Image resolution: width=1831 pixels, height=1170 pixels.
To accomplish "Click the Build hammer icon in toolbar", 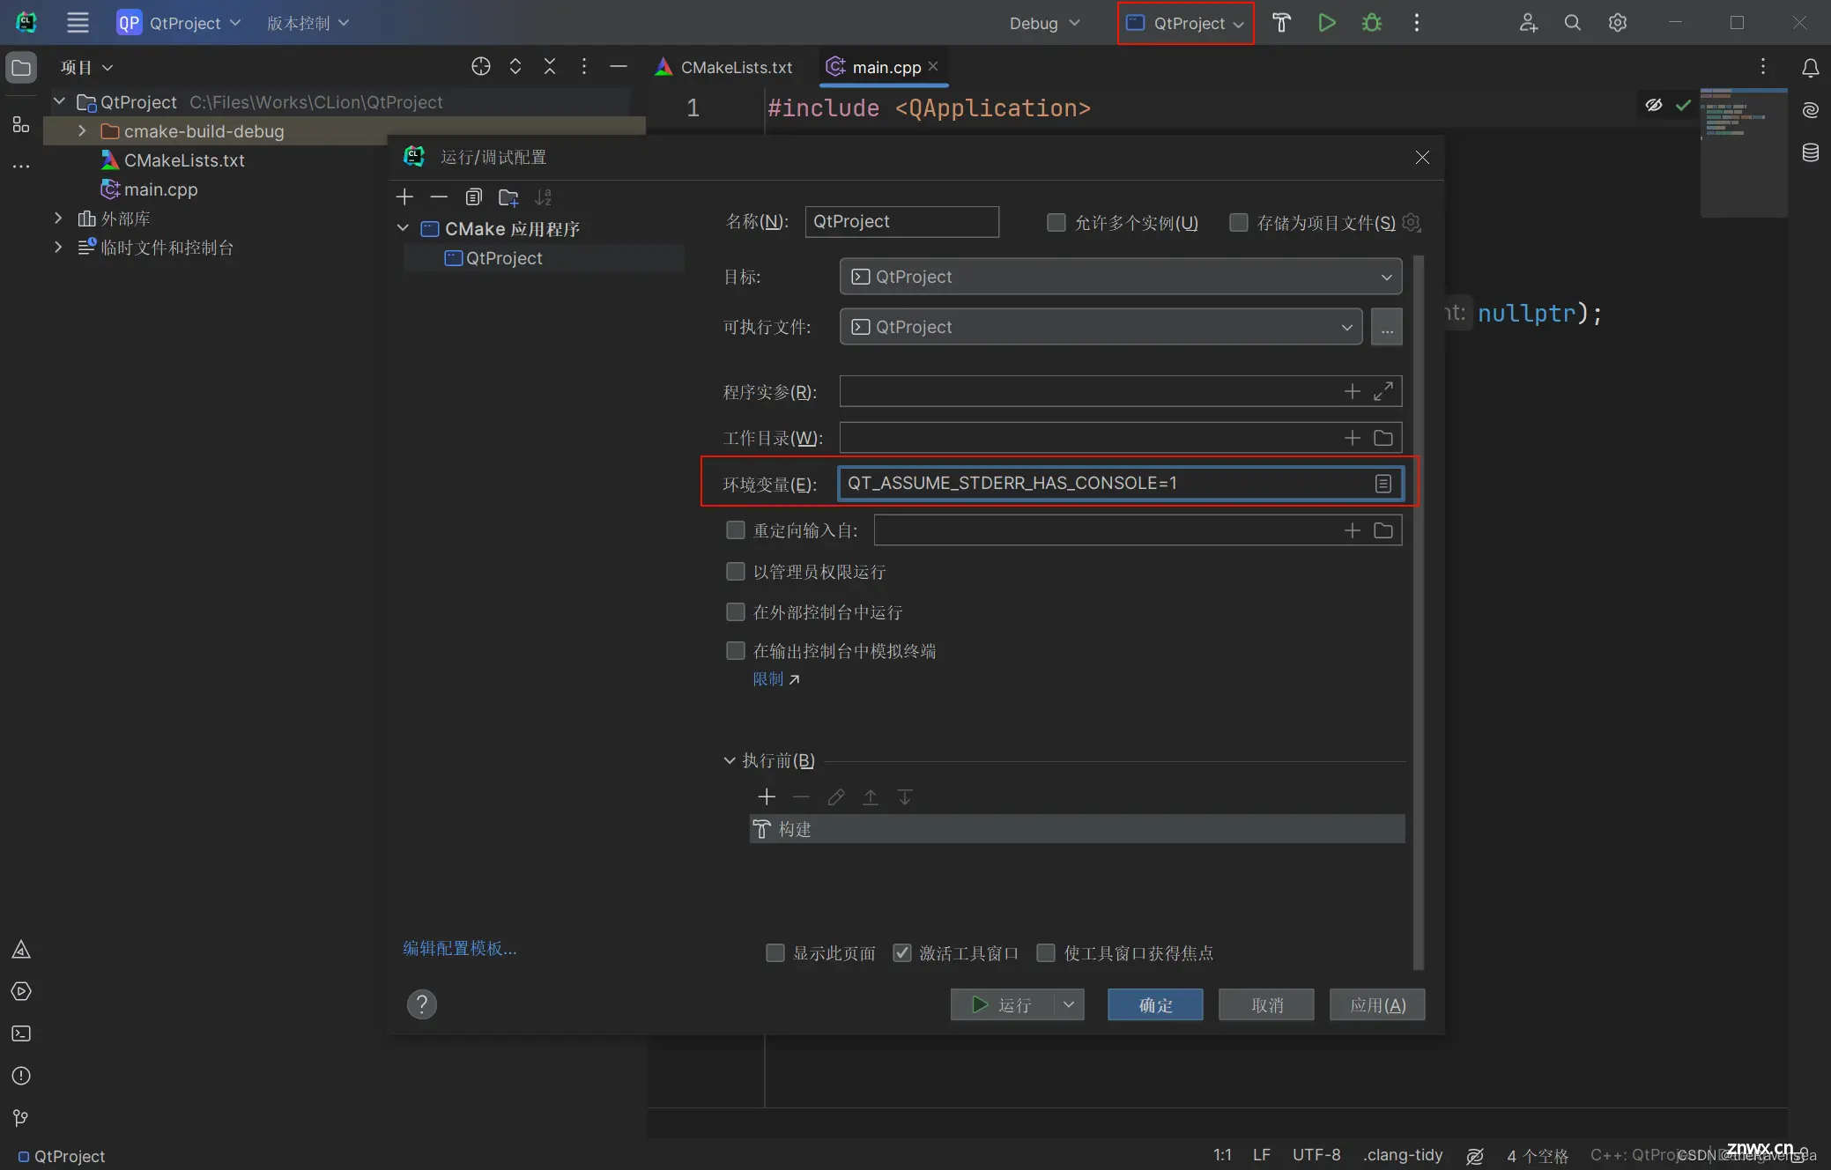I will [1281, 23].
